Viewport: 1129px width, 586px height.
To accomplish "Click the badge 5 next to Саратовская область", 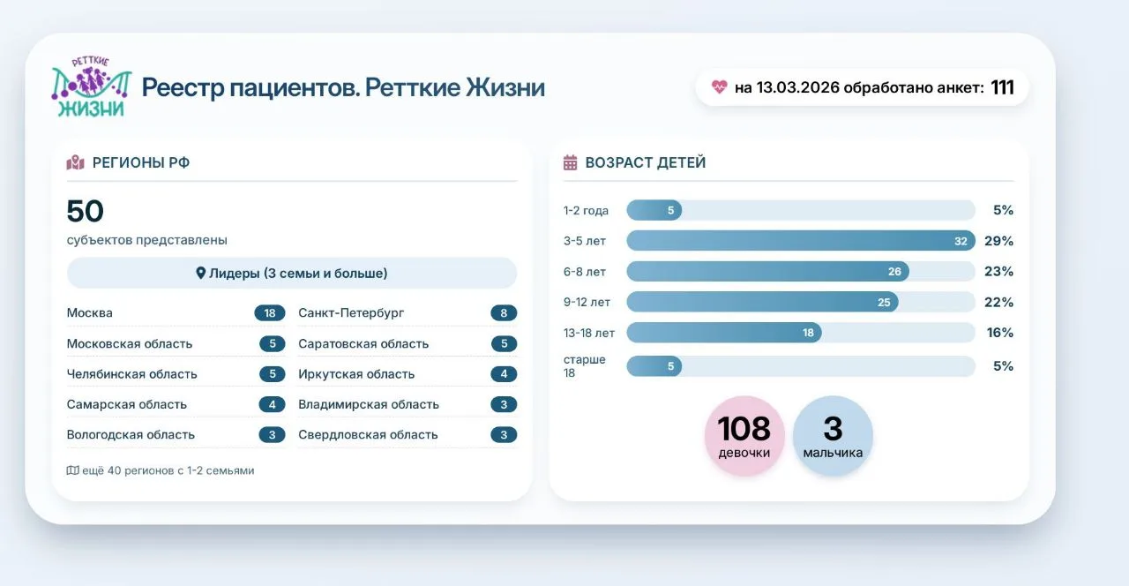I will click(x=504, y=343).
